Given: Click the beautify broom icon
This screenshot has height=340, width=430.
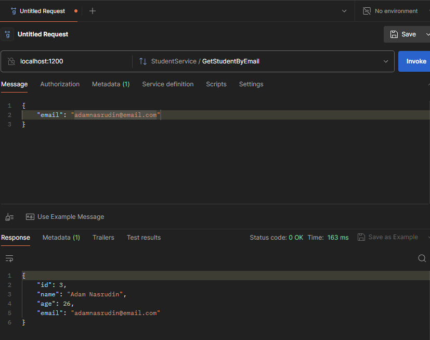Looking at the screenshot, I should coord(9,217).
